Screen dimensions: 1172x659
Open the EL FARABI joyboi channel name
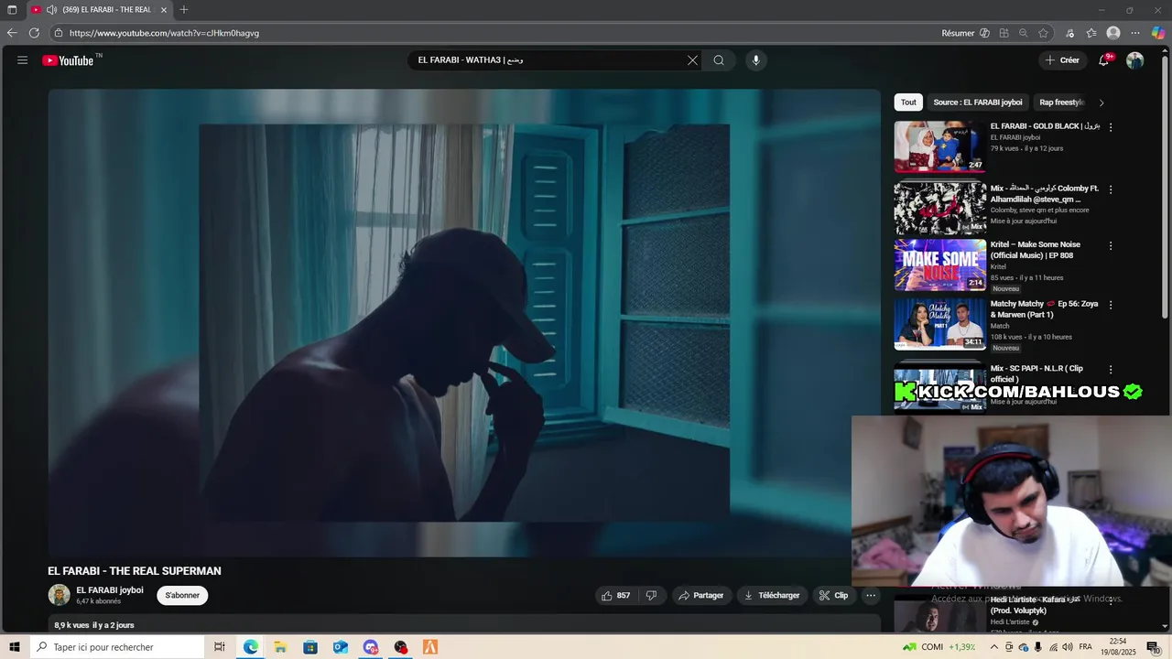(x=110, y=590)
